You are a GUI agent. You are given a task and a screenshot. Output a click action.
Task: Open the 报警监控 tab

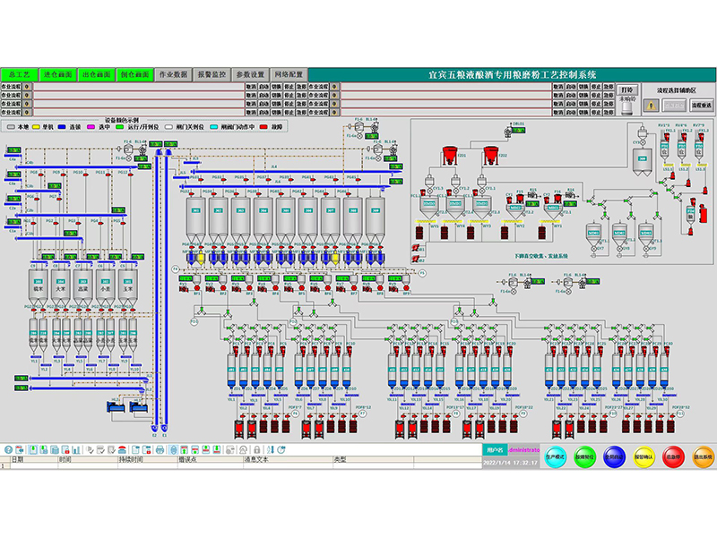[212, 74]
